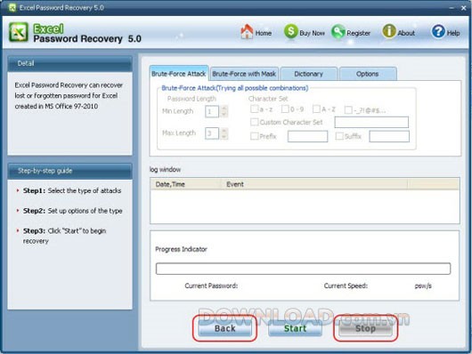Click the Back button
472x354 pixels.
pos(224,328)
